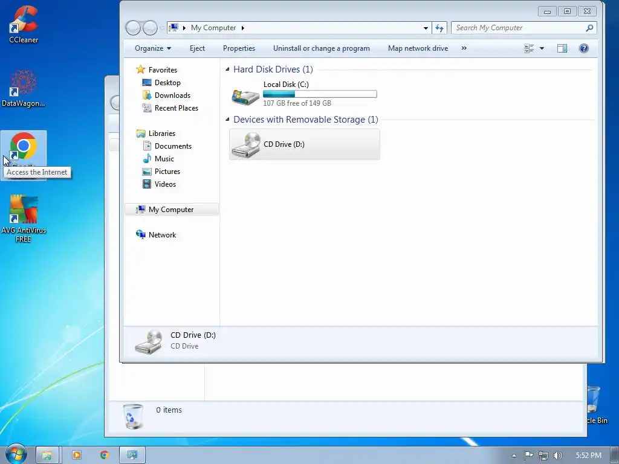Refresh the My Computer view

(x=439, y=28)
